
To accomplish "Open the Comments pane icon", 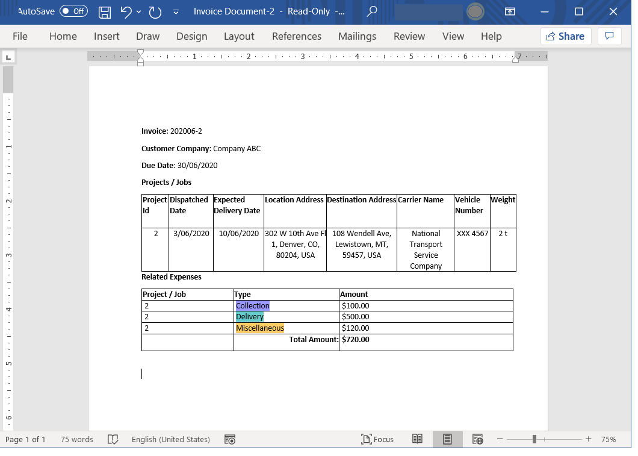I will click(610, 36).
